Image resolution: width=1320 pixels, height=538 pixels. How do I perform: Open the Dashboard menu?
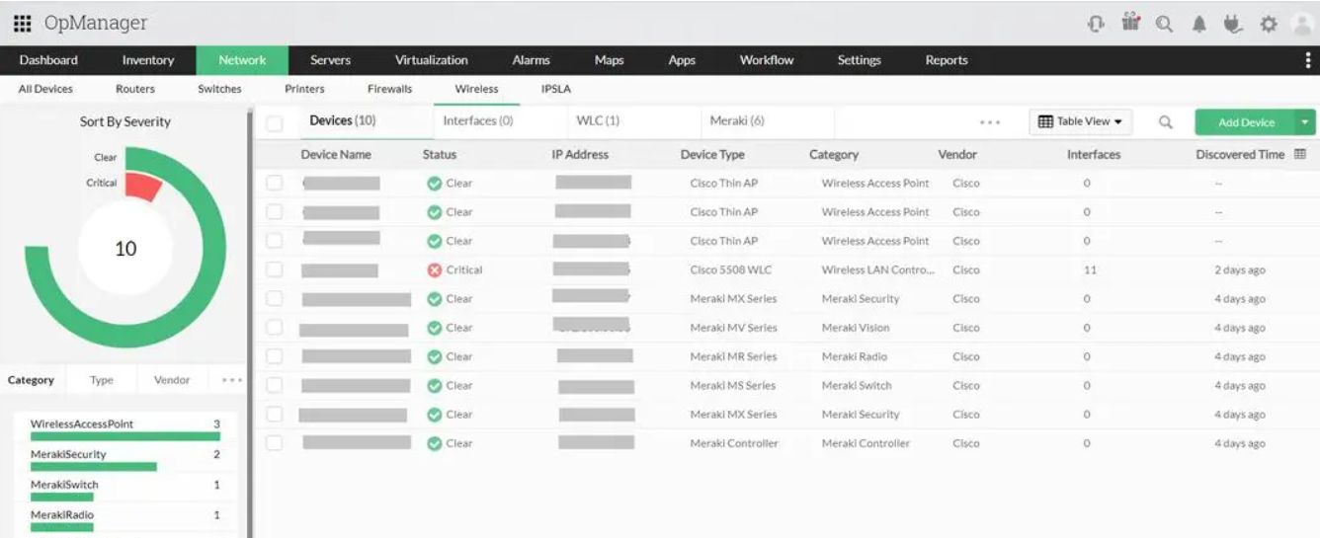coord(48,60)
